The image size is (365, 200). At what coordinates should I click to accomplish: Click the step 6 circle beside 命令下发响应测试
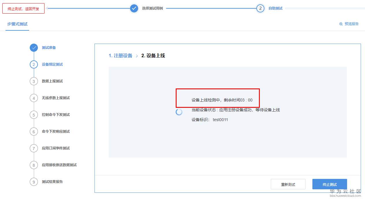[x=34, y=132]
